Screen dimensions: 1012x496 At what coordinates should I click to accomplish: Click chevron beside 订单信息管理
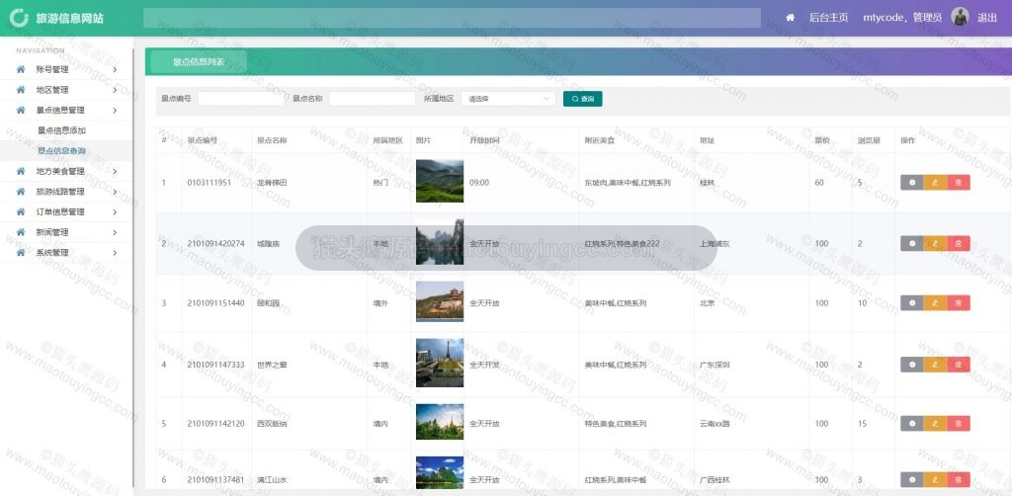[x=115, y=212]
